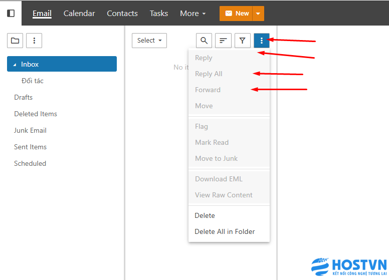This screenshot has width=389, height=280.
Task: Click the search magnifier icon
Action: (204, 41)
